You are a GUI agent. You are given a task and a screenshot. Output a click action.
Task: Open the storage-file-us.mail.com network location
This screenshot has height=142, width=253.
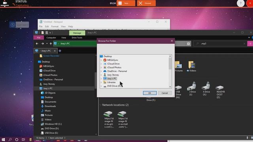tap(123, 120)
